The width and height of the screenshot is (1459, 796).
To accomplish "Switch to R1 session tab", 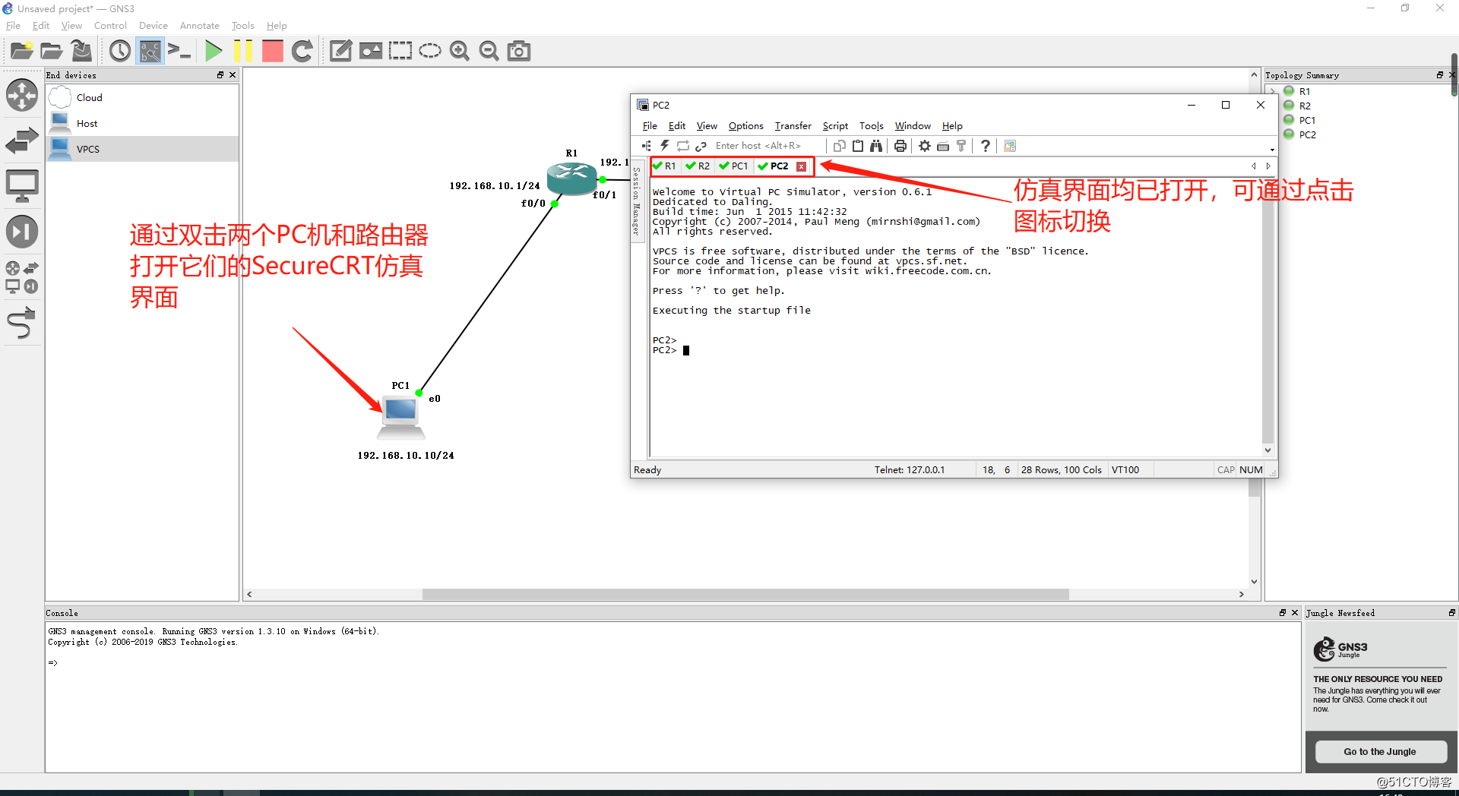I will (x=665, y=166).
